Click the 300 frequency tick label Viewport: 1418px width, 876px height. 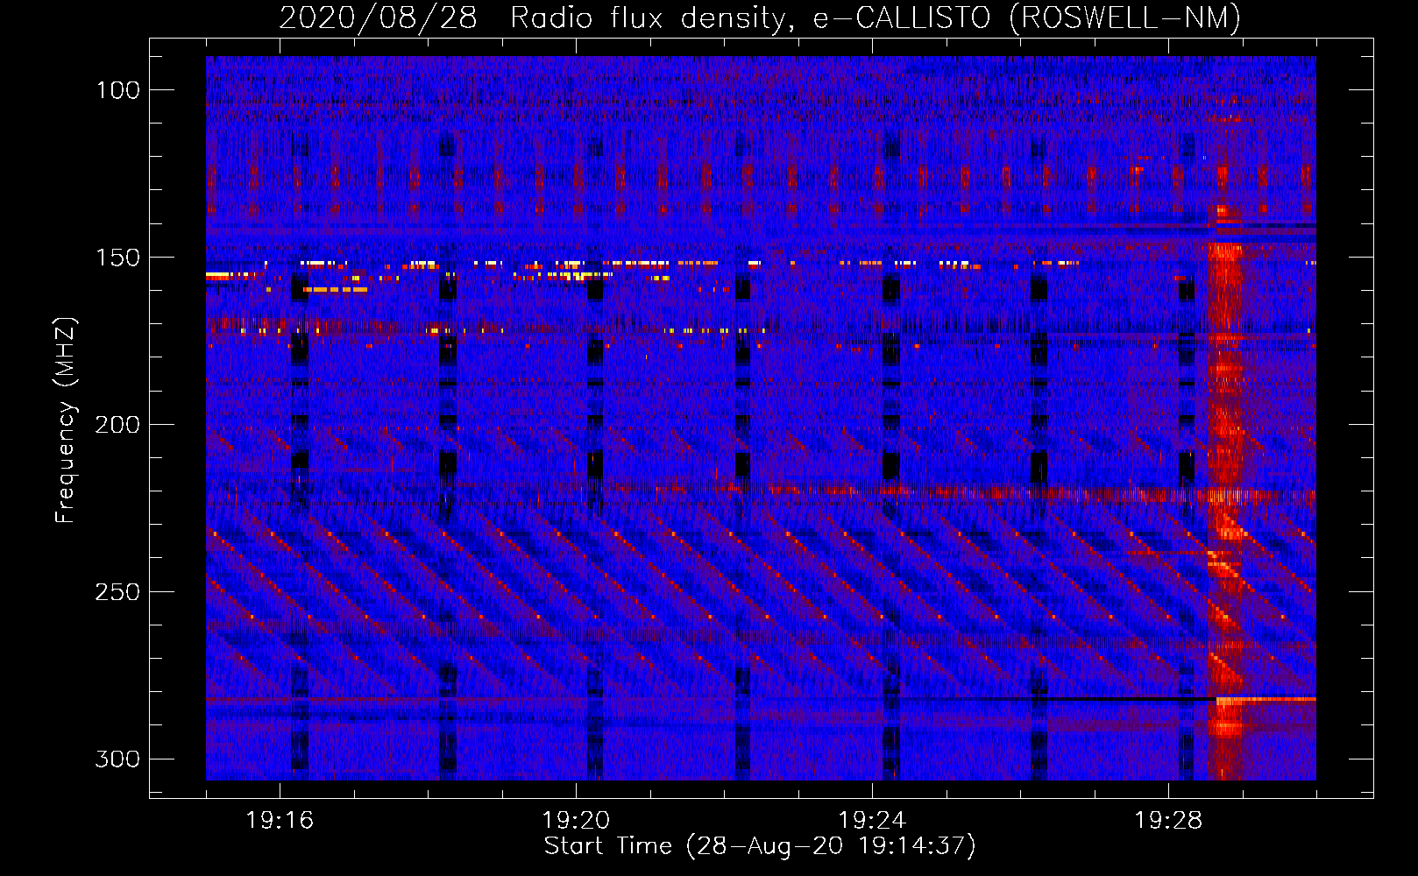pos(118,759)
